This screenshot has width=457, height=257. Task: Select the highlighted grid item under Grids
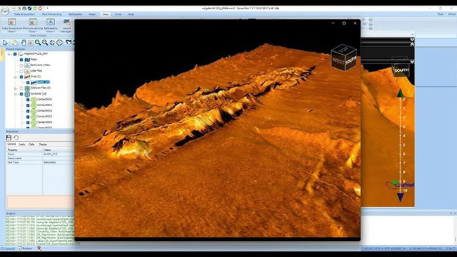pyautogui.click(x=44, y=82)
